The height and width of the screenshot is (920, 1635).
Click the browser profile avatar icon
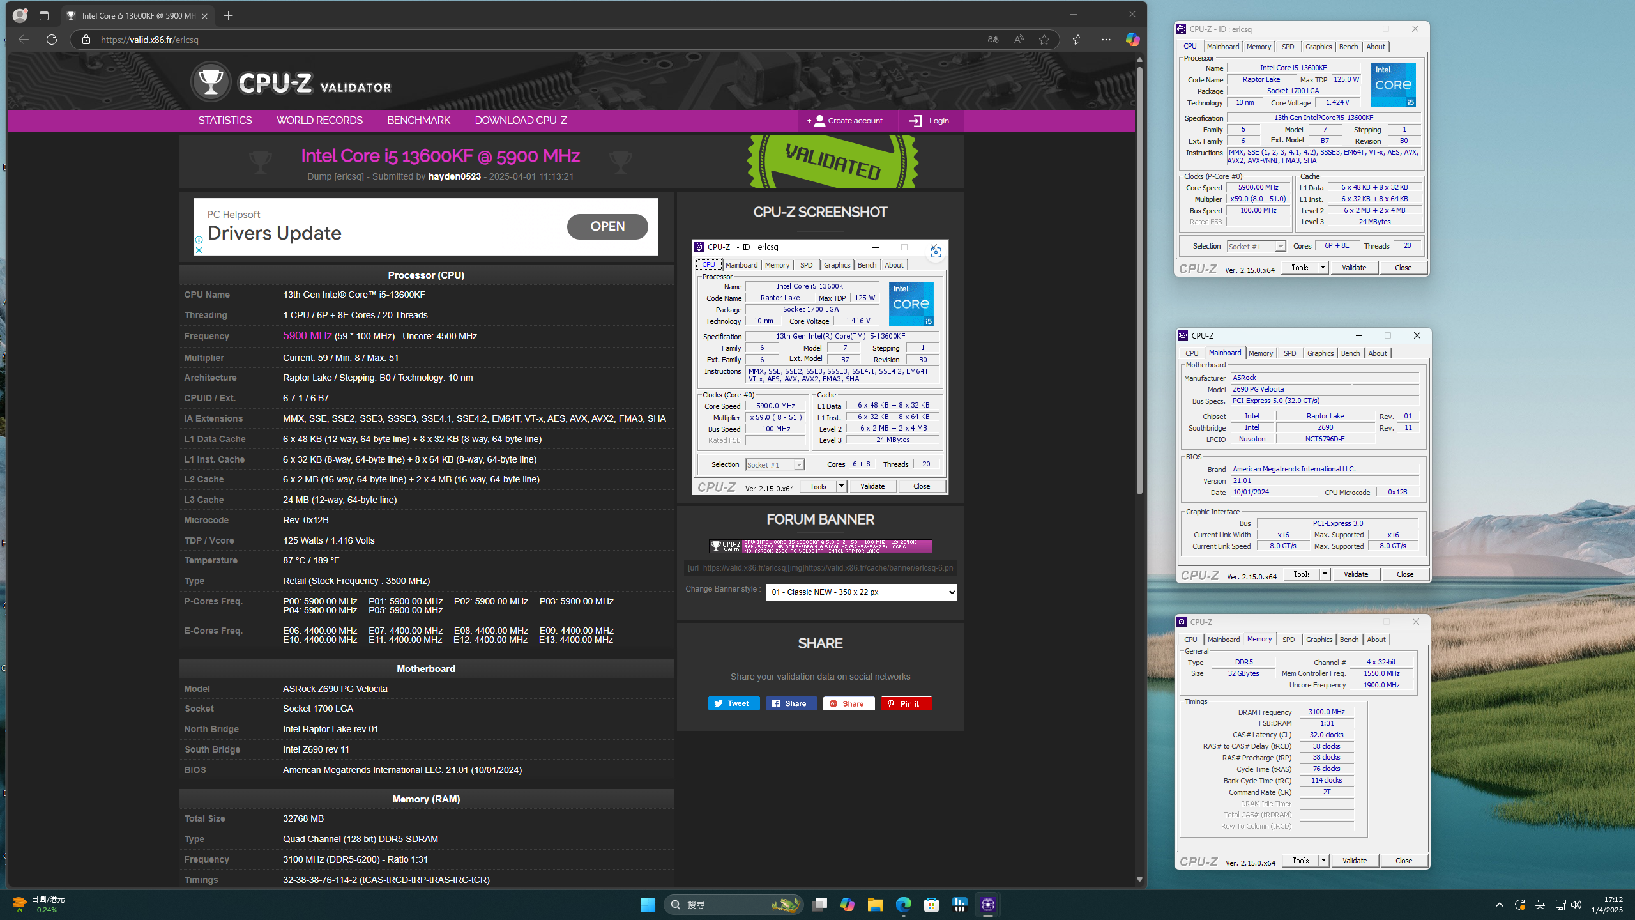pyautogui.click(x=20, y=15)
